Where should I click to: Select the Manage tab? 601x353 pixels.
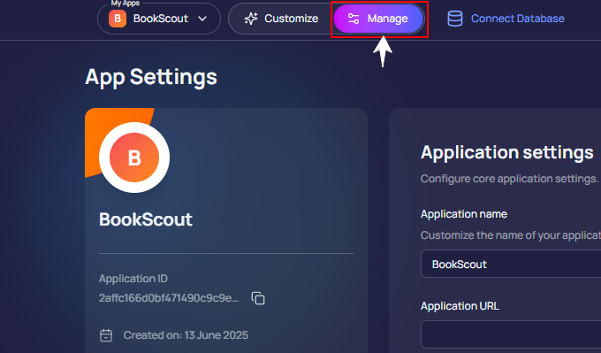378,19
